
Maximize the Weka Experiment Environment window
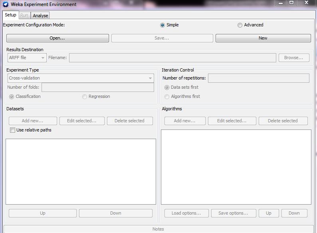tap(291, 3)
